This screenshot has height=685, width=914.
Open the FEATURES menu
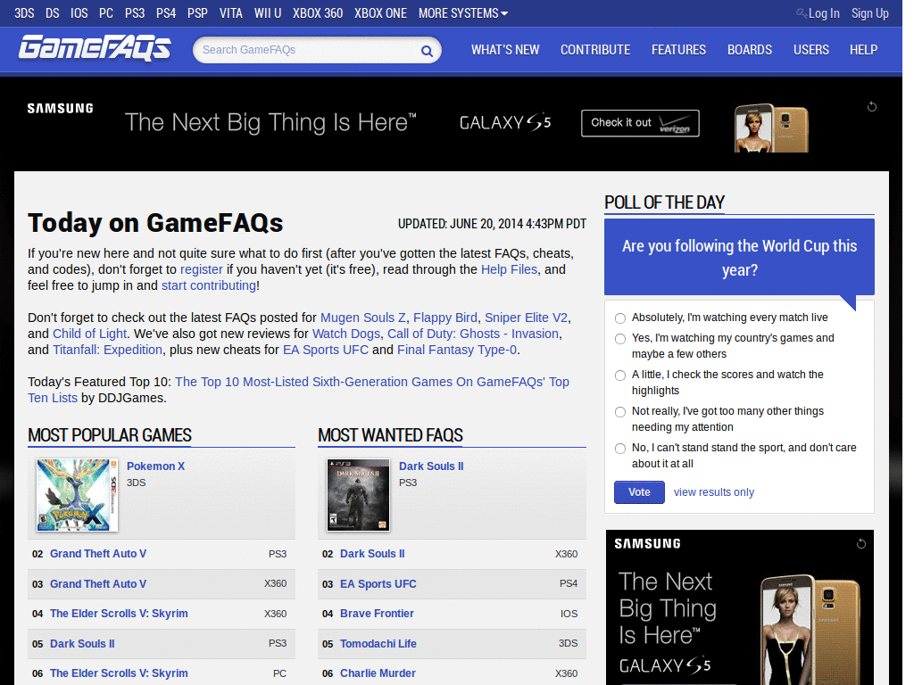pyautogui.click(x=678, y=50)
